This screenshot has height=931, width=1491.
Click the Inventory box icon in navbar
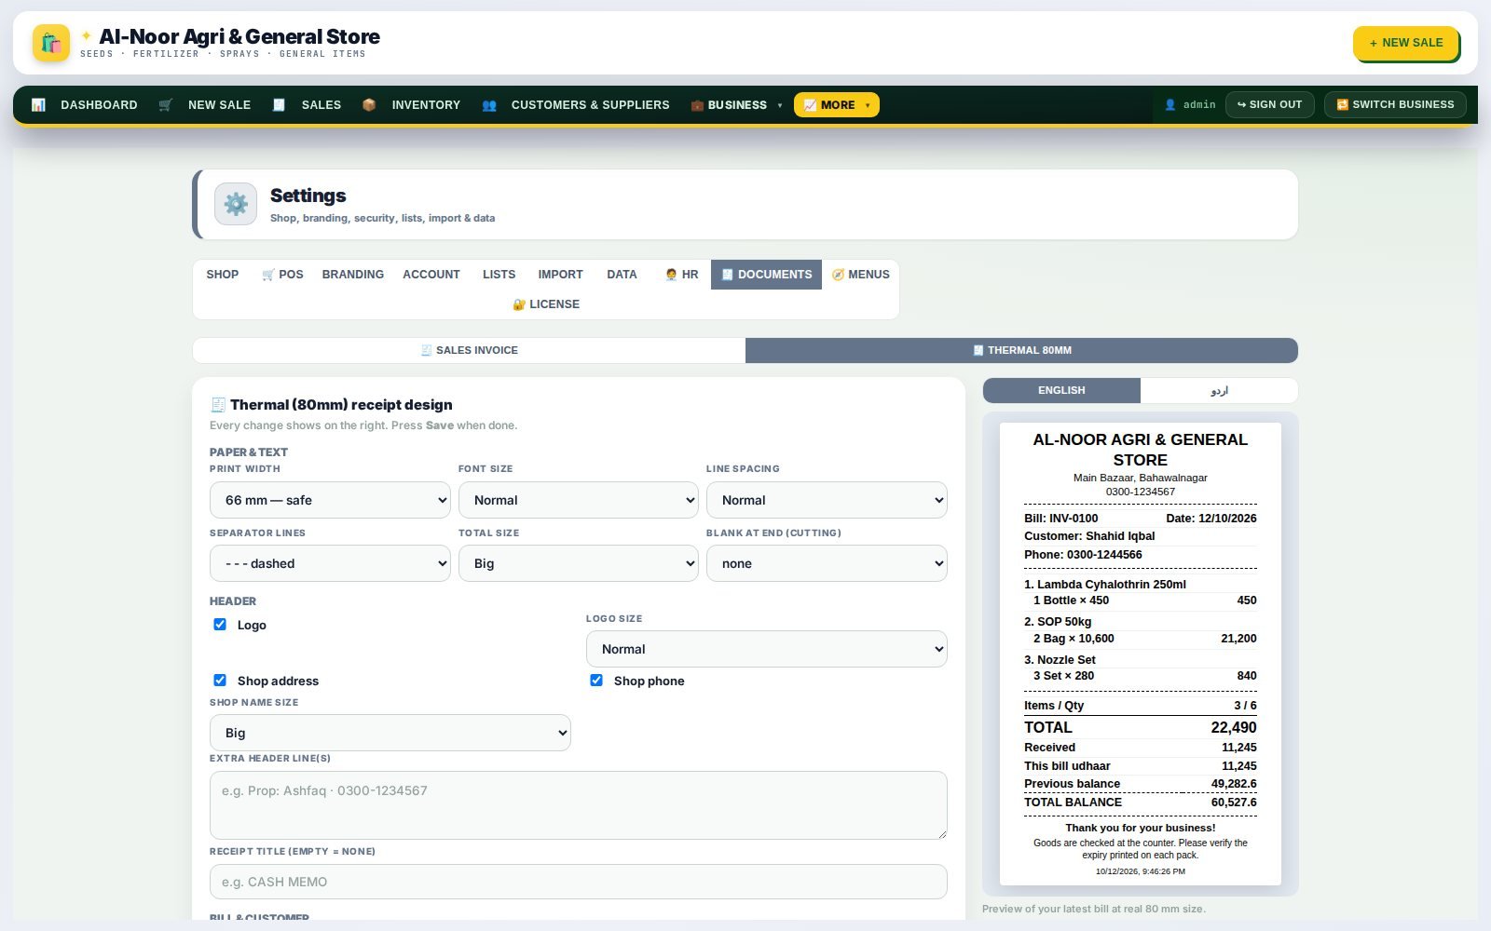(x=369, y=105)
